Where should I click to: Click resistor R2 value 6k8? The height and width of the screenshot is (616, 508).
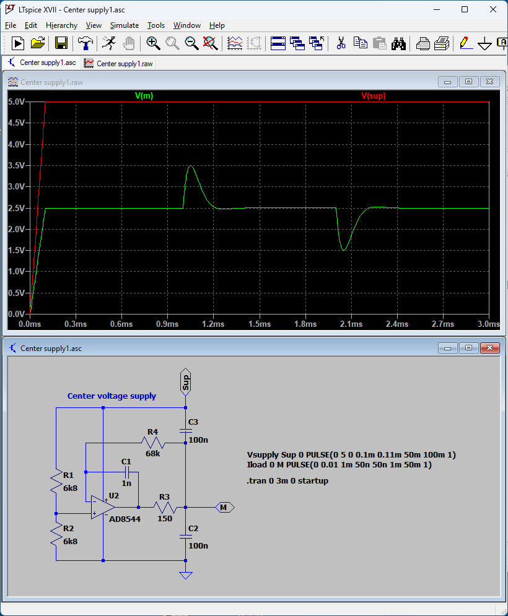(71, 541)
